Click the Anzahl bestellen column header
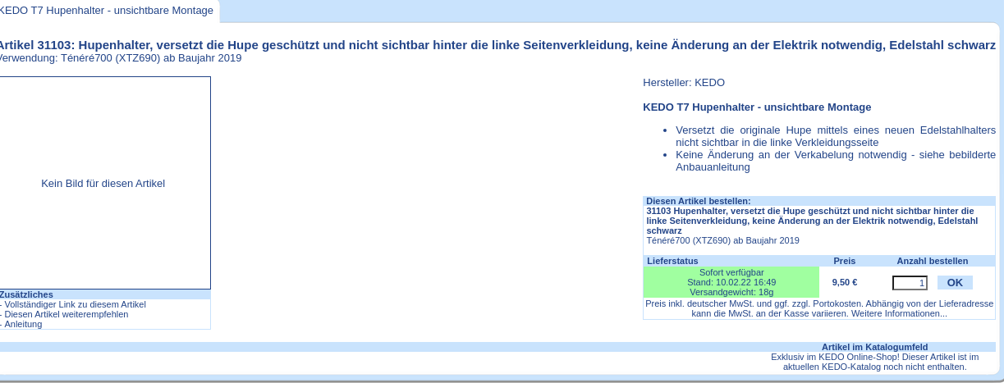Image resolution: width=1004 pixels, height=383 pixels. tap(933, 261)
